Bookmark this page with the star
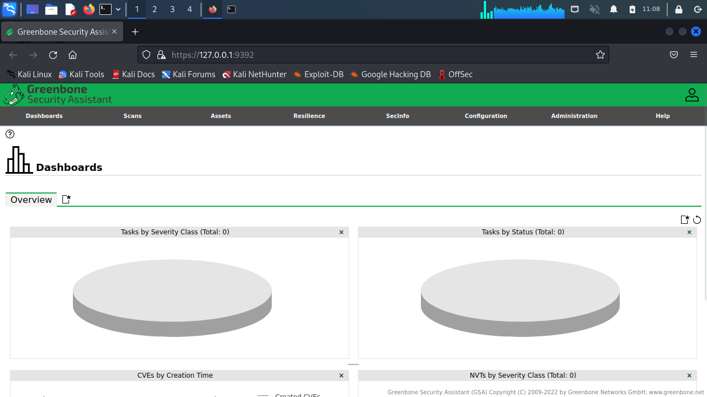Screen dimensions: 707x397 coord(600,55)
